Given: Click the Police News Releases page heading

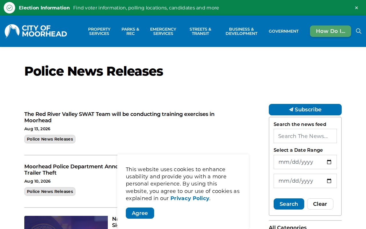Looking at the screenshot, I should coord(94,71).
